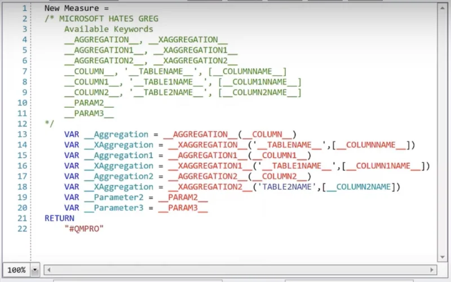Image resolution: width=451 pixels, height=282 pixels.
Task: Click 'TABLE2NAME' string on line 18
Action: (287, 187)
